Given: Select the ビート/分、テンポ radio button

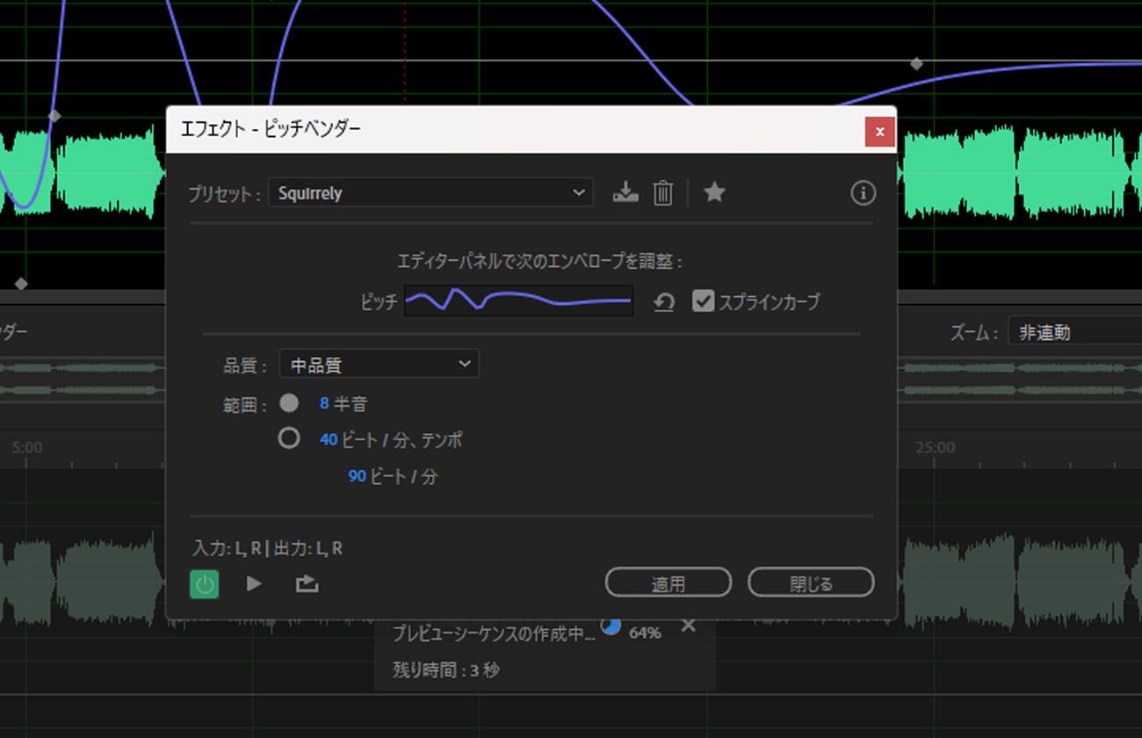Looking at the screenshot, I should (x=289, y=438).
